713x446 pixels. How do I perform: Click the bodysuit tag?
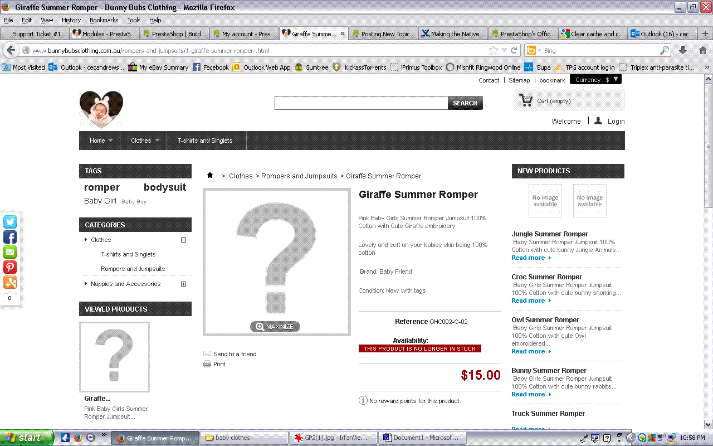tap(165, 187)
